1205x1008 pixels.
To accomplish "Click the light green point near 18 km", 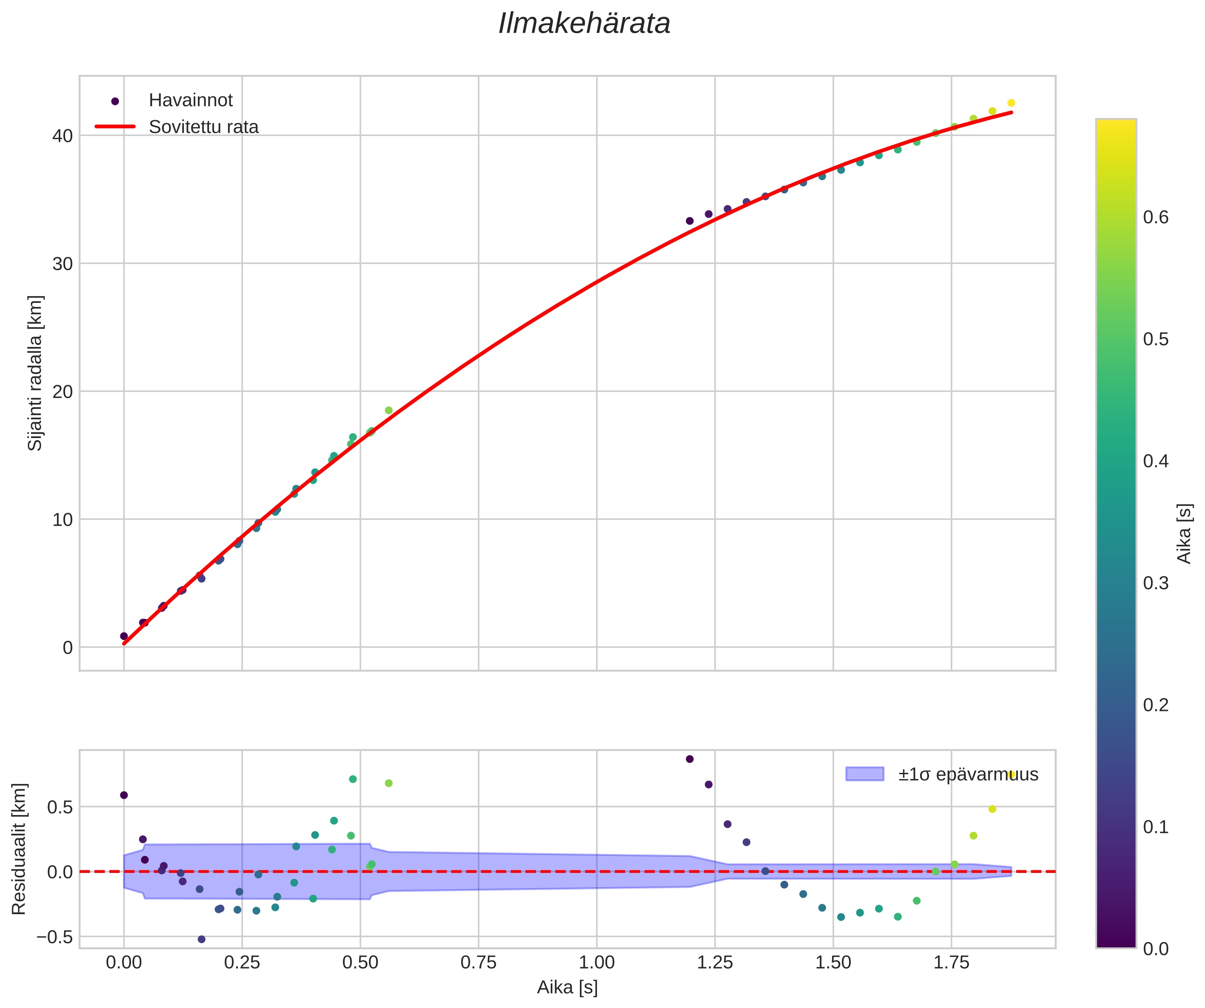I will click(x=389, y=410).
